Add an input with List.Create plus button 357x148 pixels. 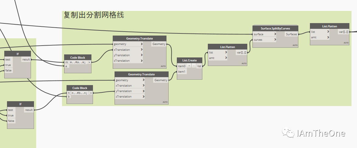coord(189,66)
